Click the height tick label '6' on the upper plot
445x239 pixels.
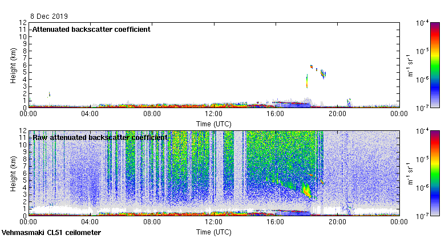coord(25,65)
